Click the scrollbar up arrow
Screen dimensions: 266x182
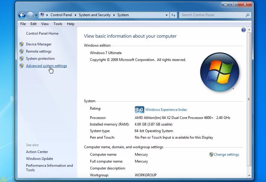click(x=249, y=30)
